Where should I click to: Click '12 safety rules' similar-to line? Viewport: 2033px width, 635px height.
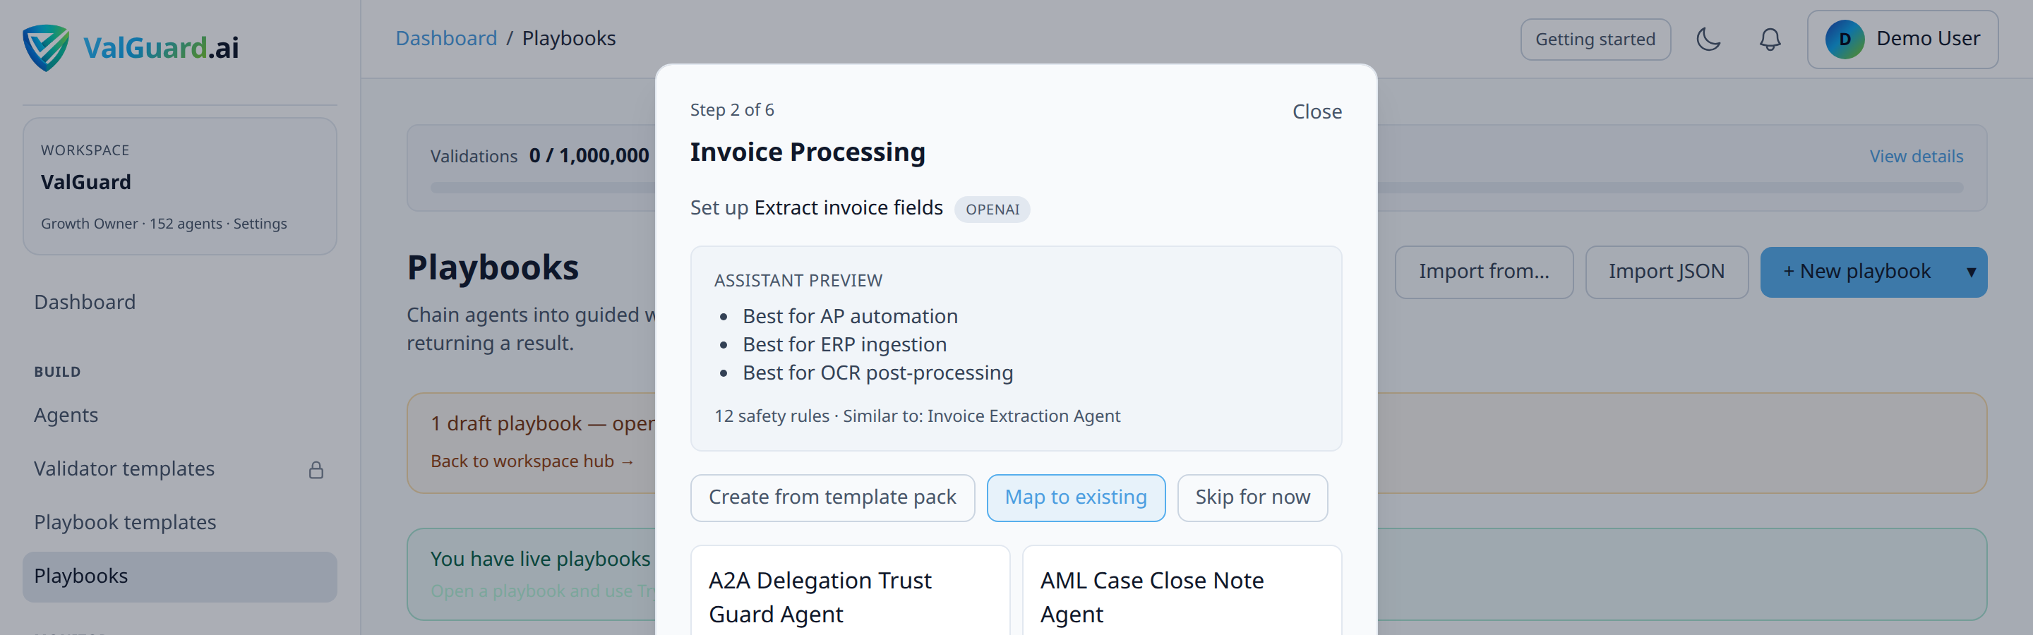pos(917,416)
